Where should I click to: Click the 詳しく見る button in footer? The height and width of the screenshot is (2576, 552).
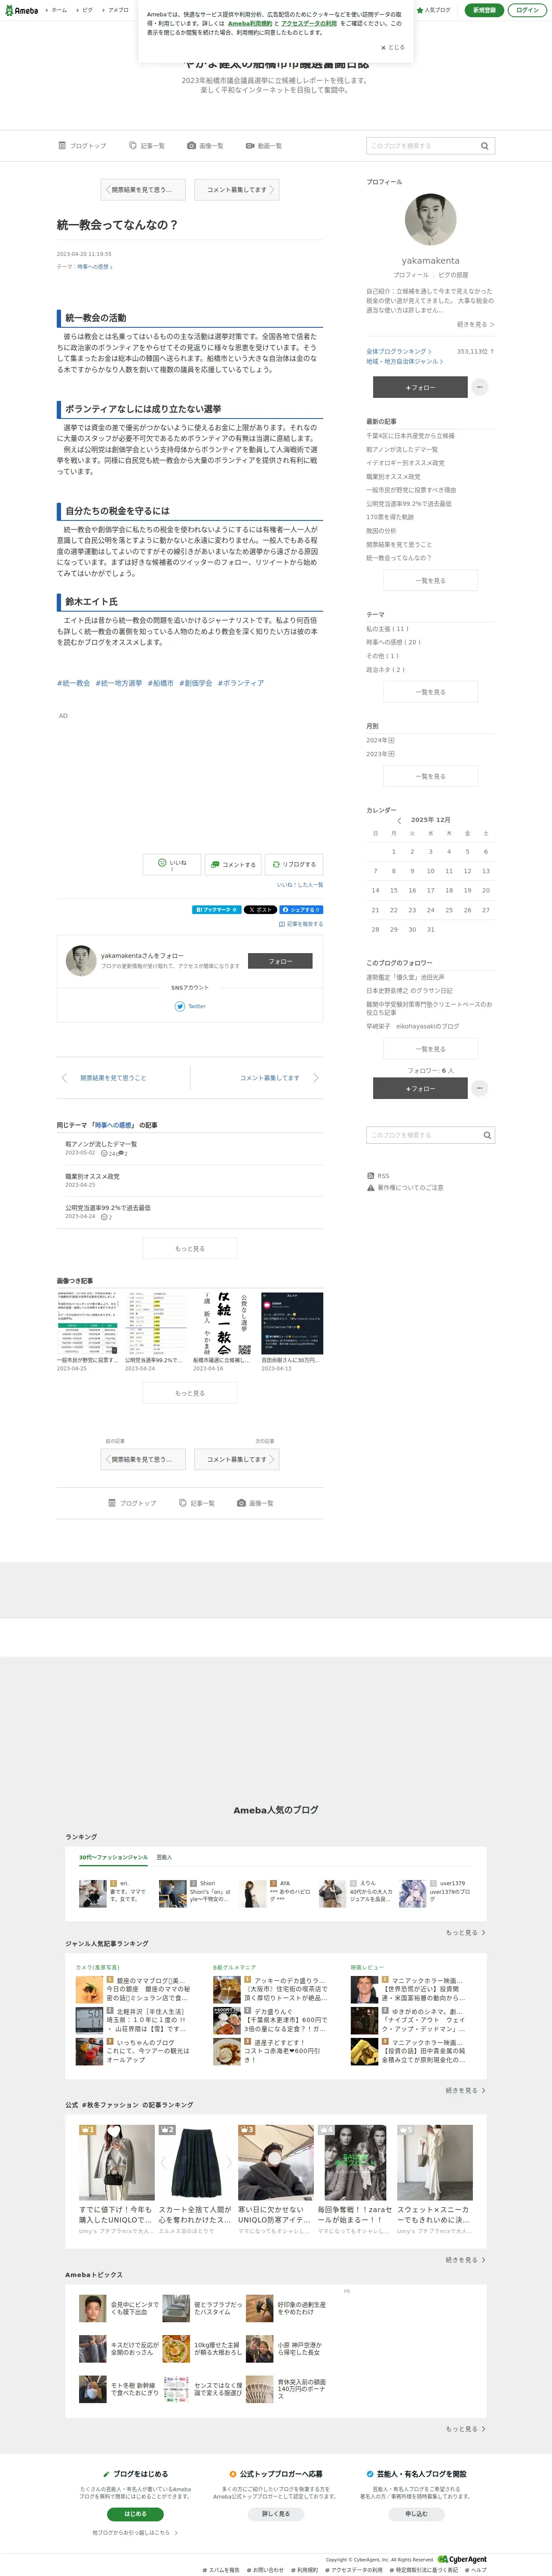(x=276, y=2514)
